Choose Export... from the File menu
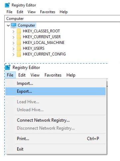Image resolution: width=120 pixels, height=161 pixels. (55, 91)
